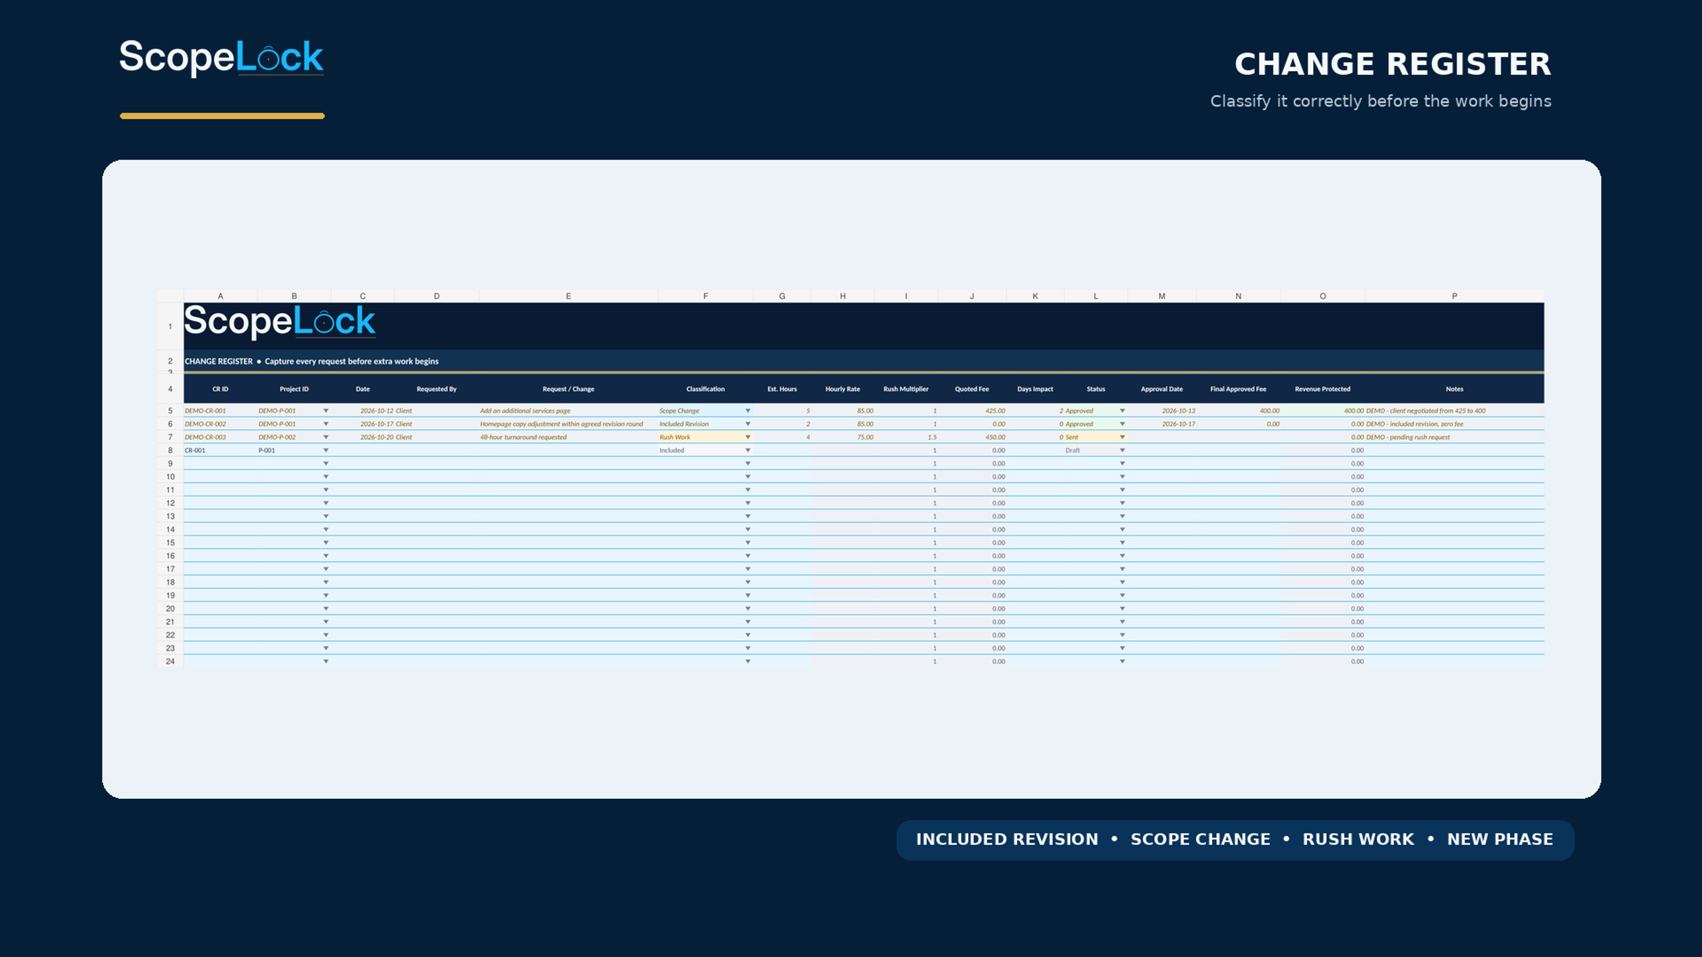This screenshot has width=1702, height=957.
Task: Select the Classification column header
Action: click(x=705, y=389)
